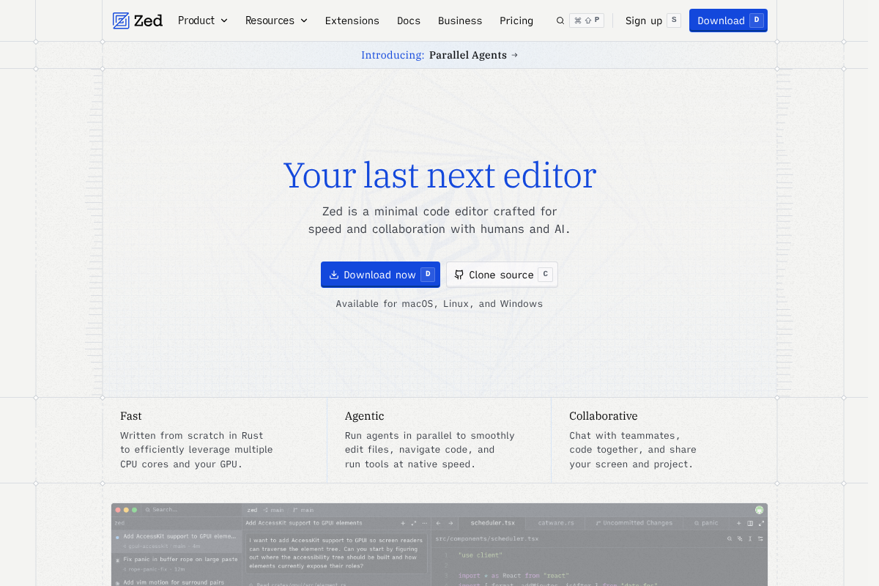Click the src/components/scheduler.tsx breadcrumb path
The height and width of the screenshot is (586, 879).
(x=487, y=538)
